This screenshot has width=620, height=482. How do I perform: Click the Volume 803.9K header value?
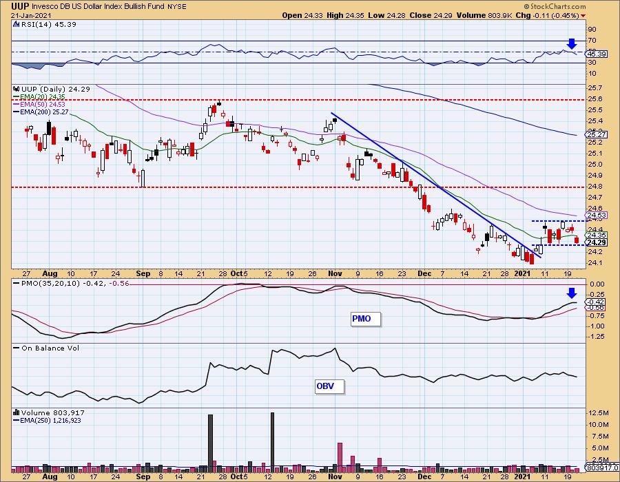tap(485, 15)
